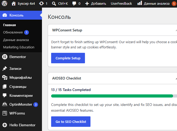Screen dimensions: 177x131
Task: Click the Медиафайлы media icon
Action: tap(5, 77)
